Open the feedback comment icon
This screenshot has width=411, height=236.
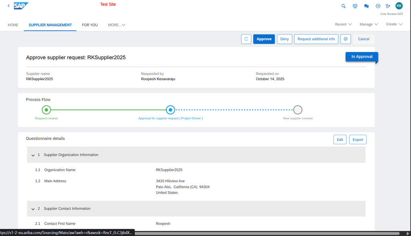[355, 6]
